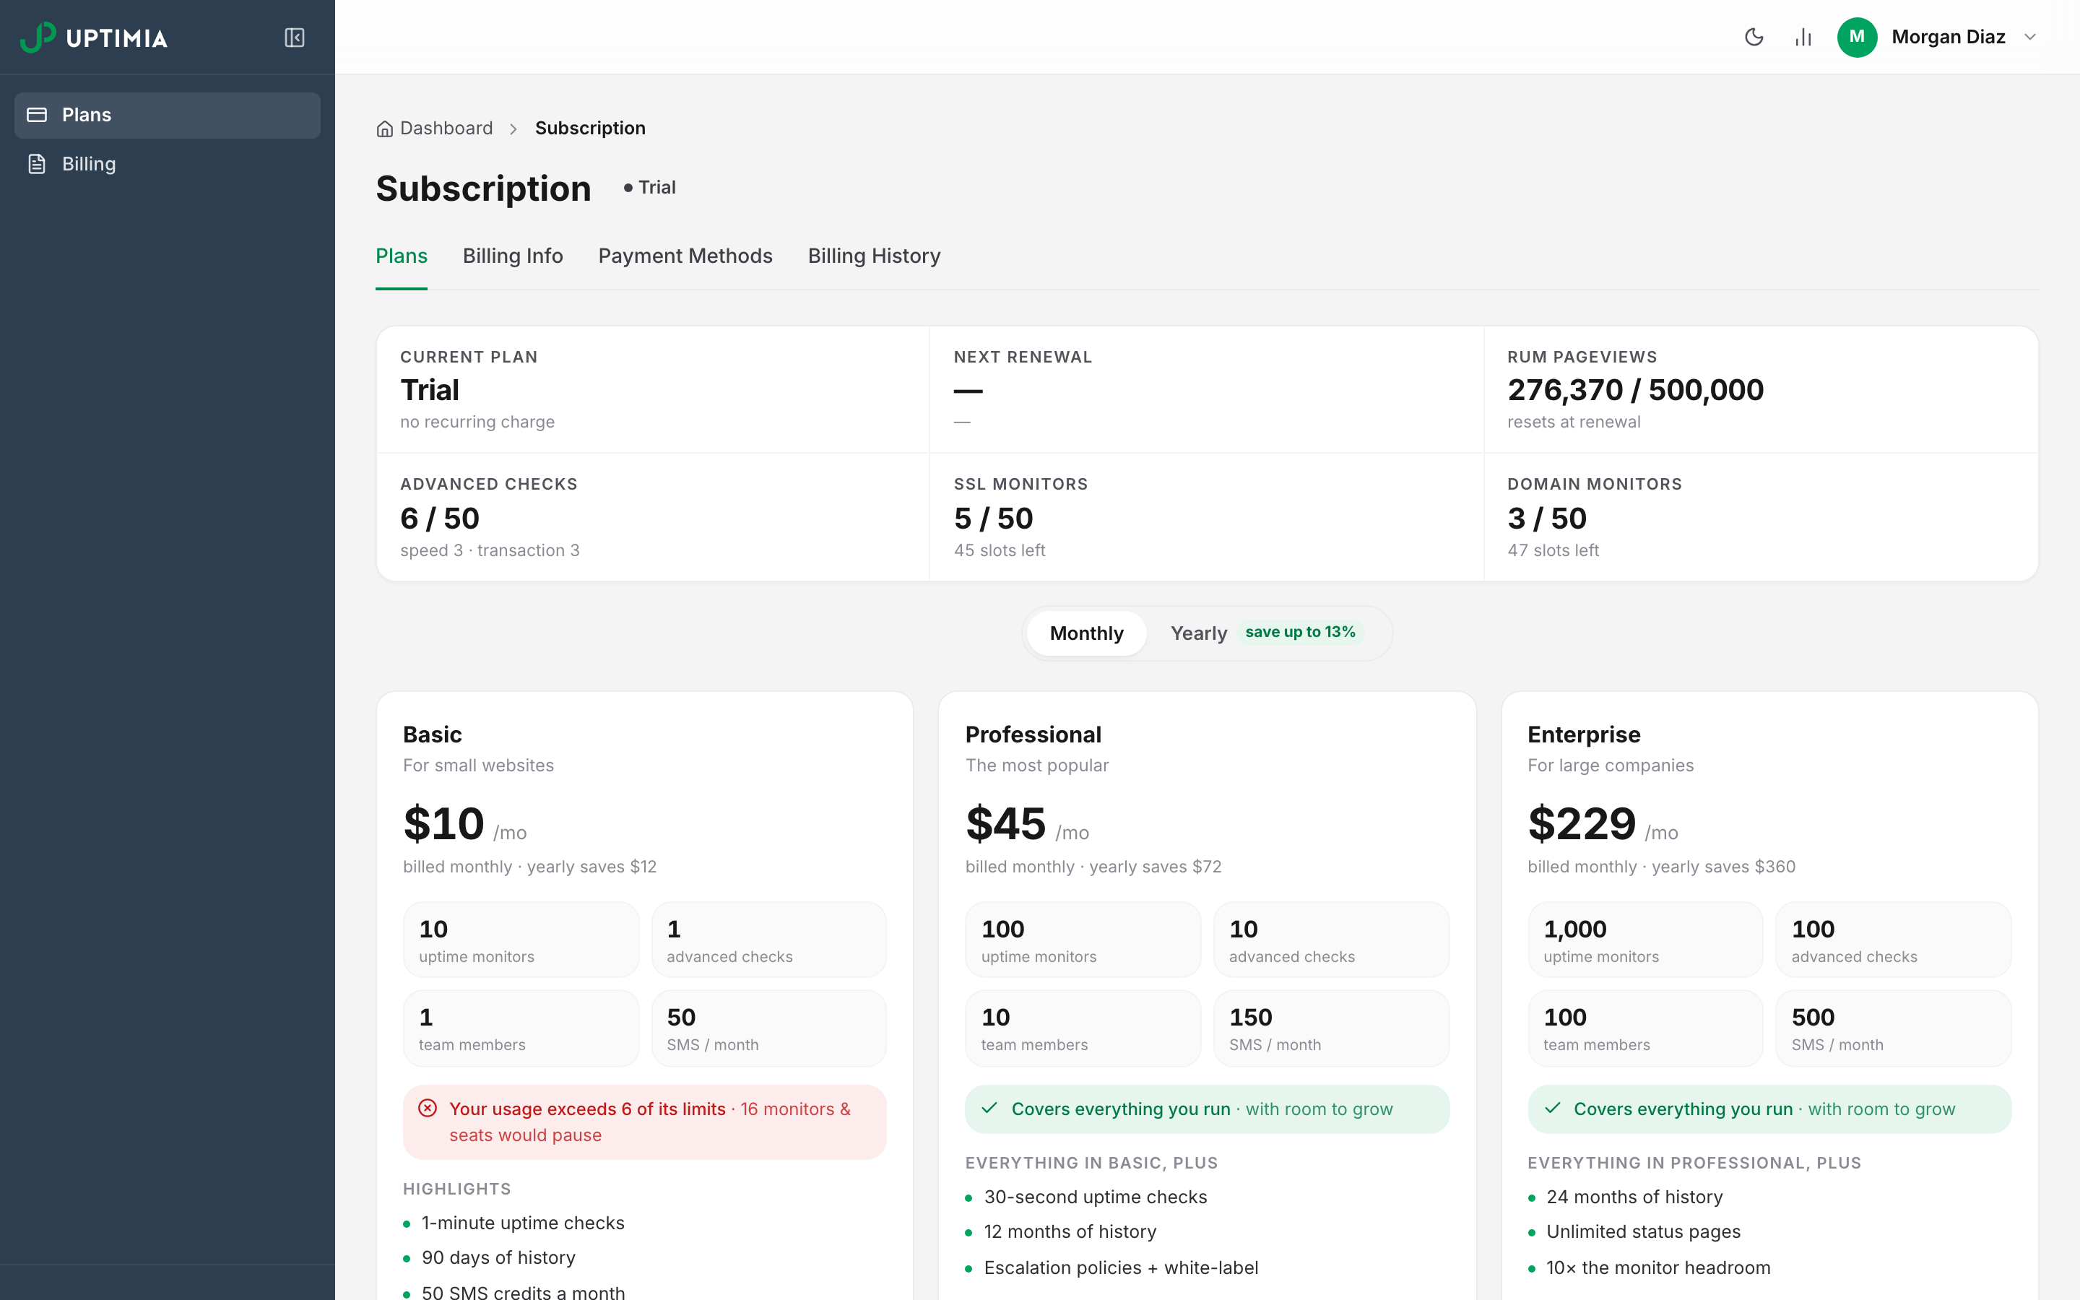The height and width of the screenshot is (1300, 2080).
Task: Click the checkmark icon in Professional coverage banner
Action: (989, 1109)
